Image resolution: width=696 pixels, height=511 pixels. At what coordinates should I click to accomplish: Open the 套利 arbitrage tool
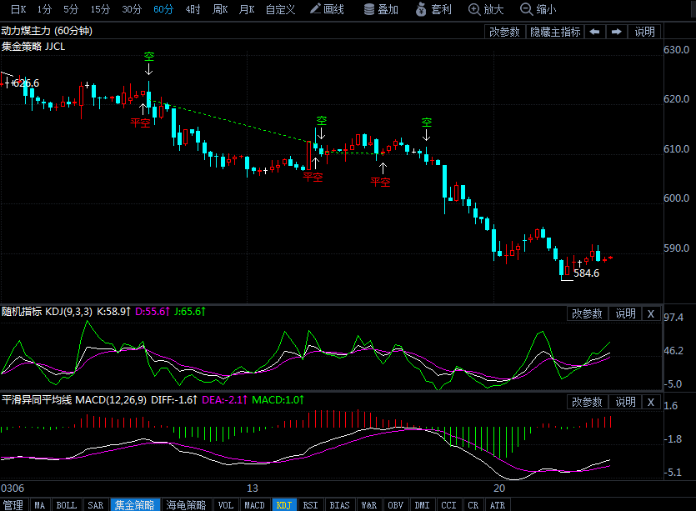point(433,9)
